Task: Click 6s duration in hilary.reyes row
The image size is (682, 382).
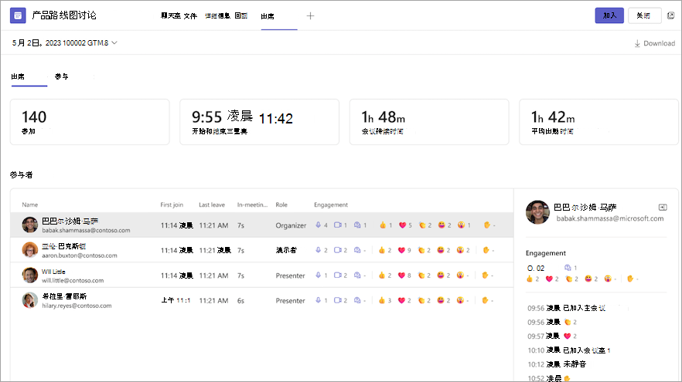Action: click(240, 301)
